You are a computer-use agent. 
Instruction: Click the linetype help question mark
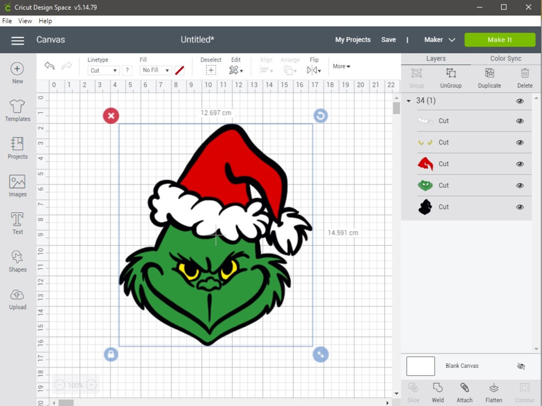[127, 70]
